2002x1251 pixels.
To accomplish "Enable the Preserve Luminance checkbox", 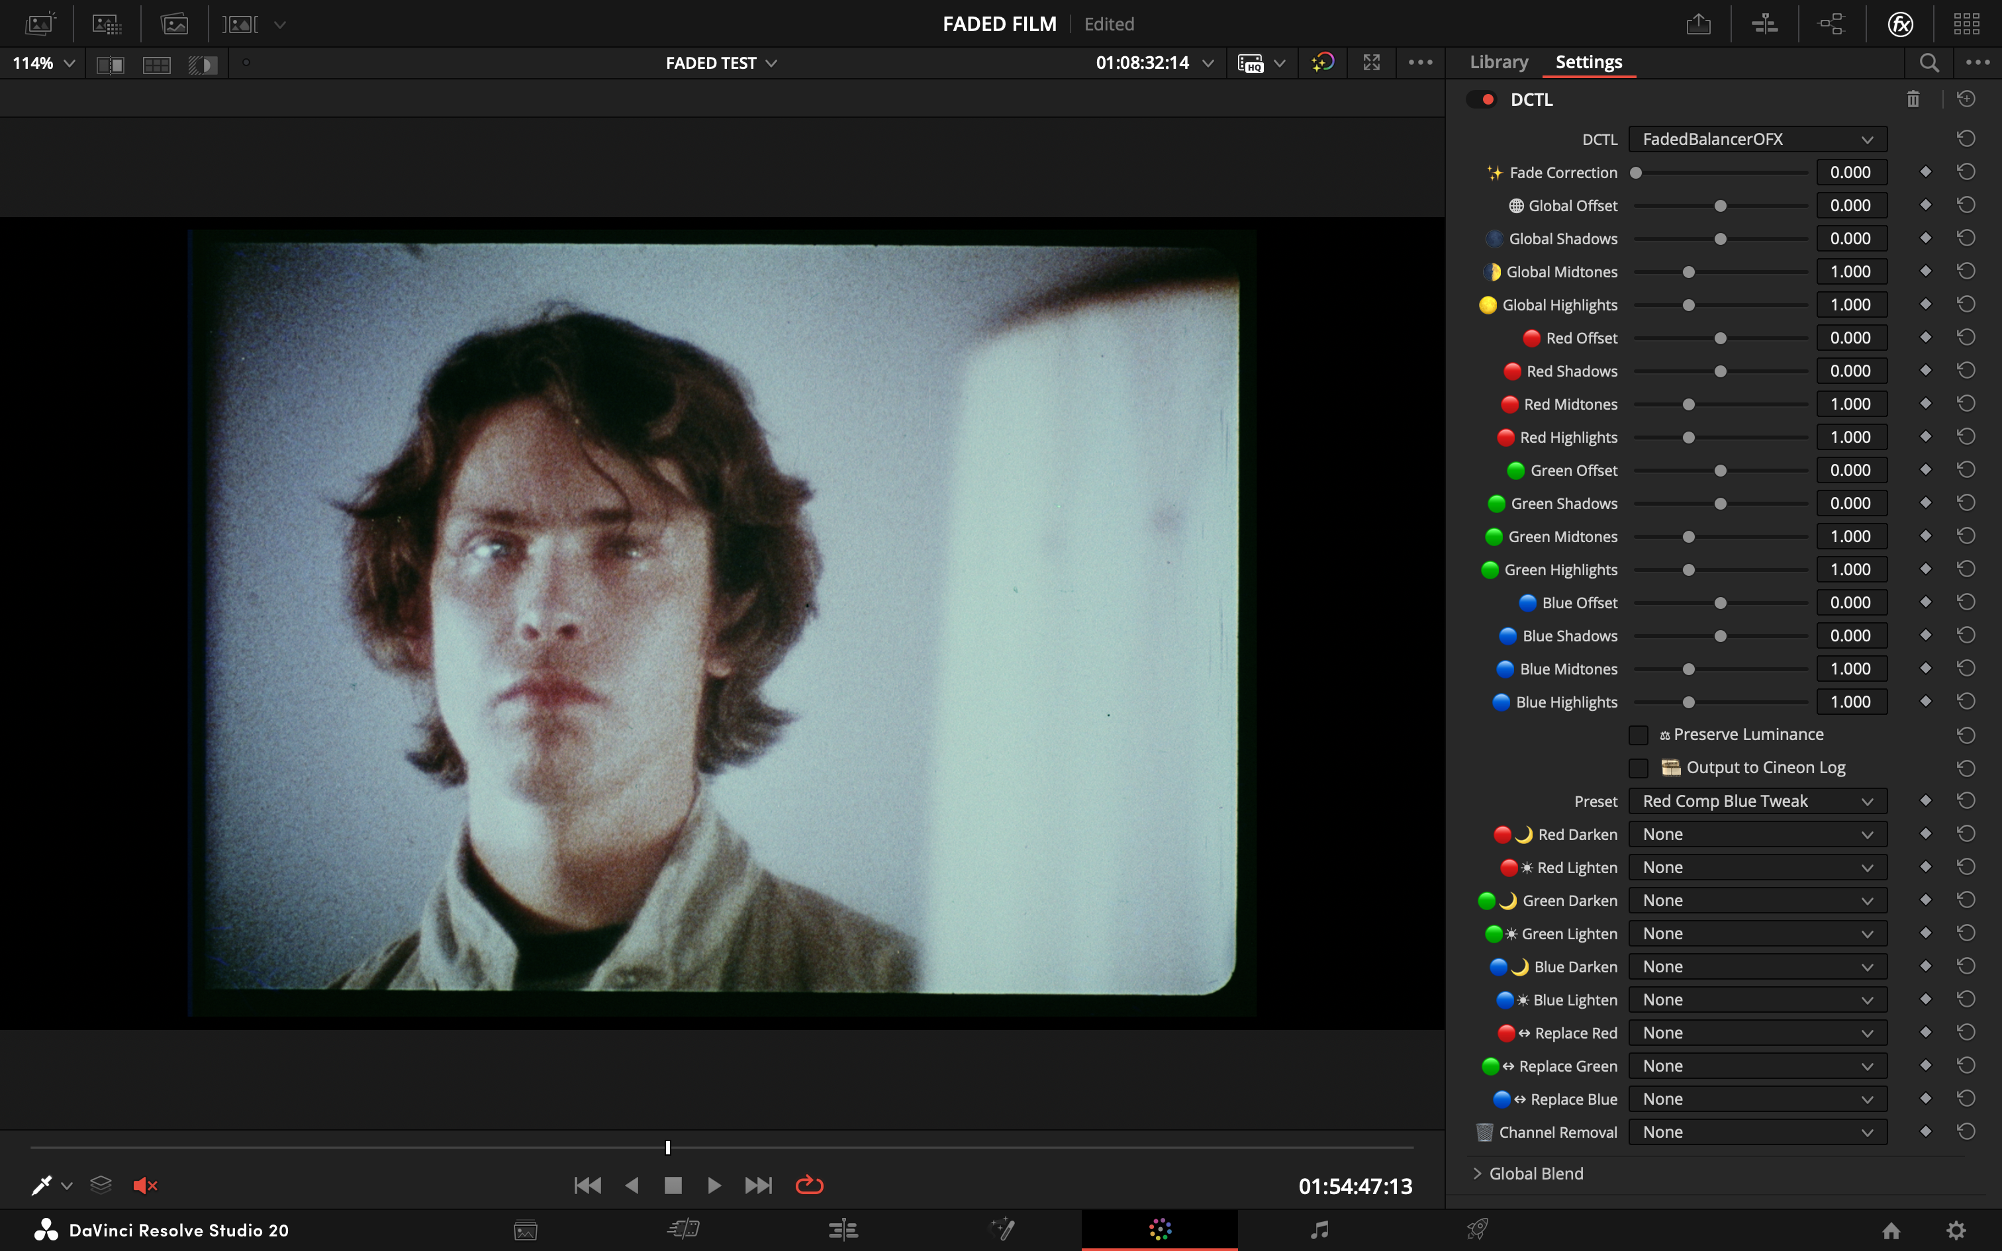I will click(1638, 735).
